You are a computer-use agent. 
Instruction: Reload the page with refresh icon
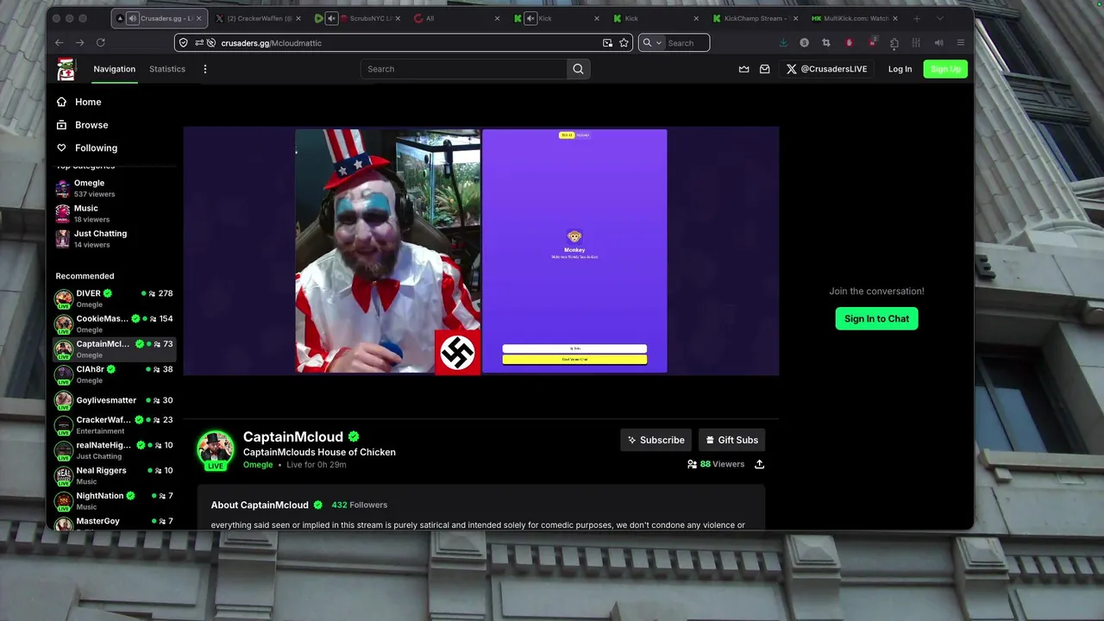100,42
